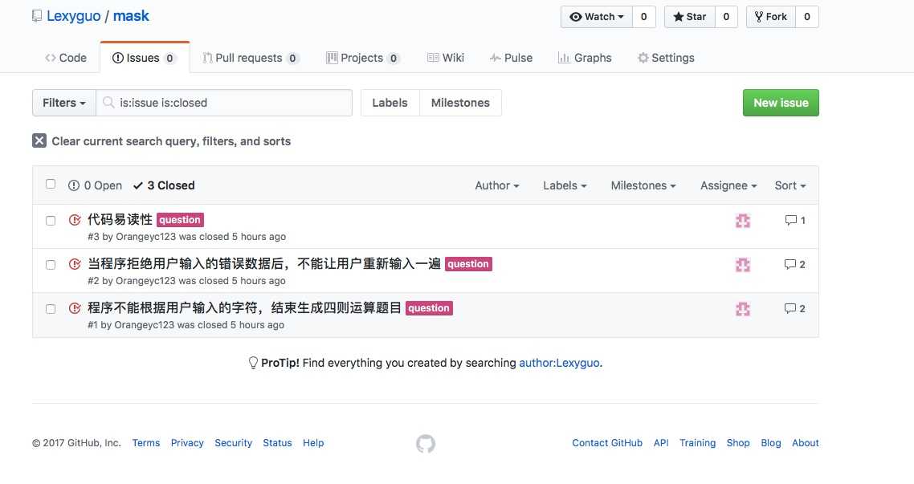Image resolution: width=914 pixels, height=484 pixels.
Task: Click the issue search input field
Action: (x=231, y=103)
